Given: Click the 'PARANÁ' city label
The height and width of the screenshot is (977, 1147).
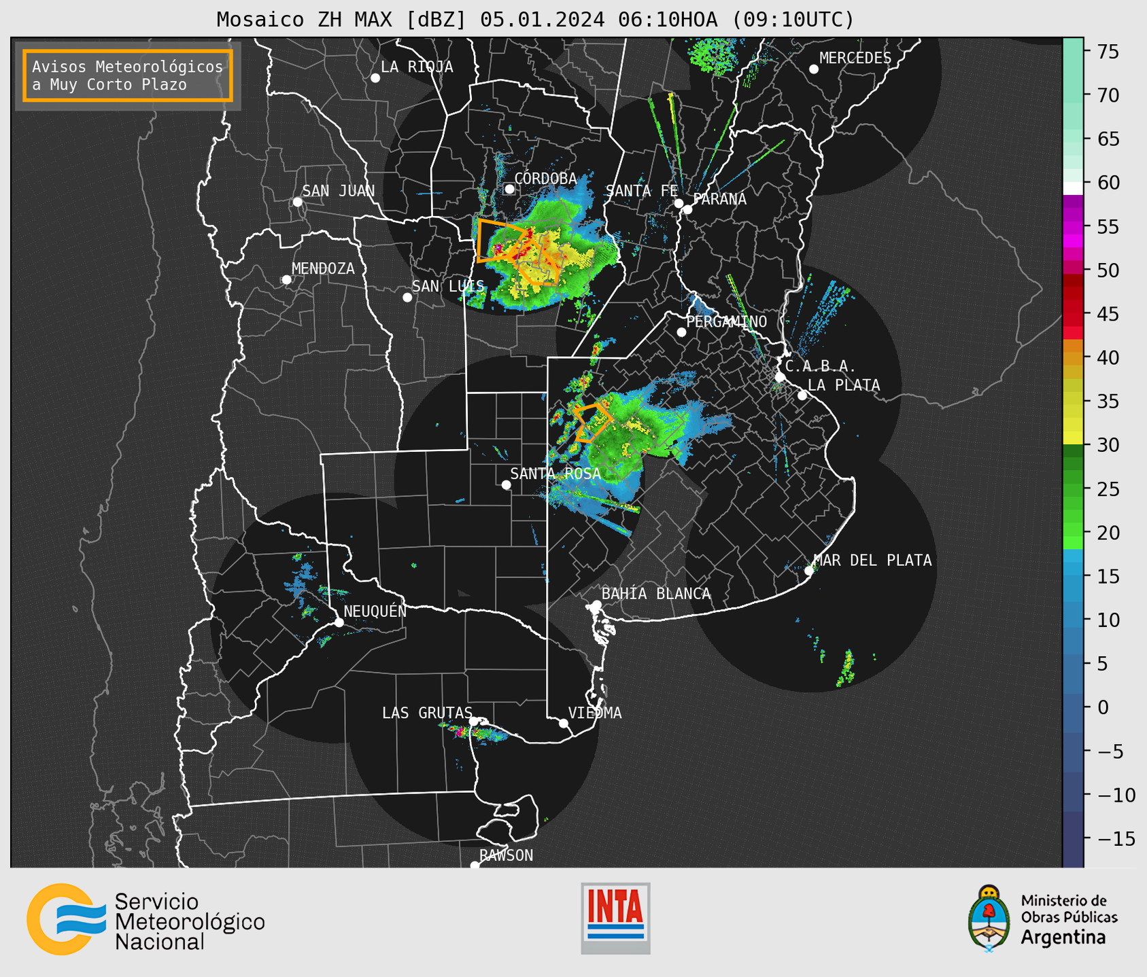Looking at the screenshot, I should coord(719,199).
